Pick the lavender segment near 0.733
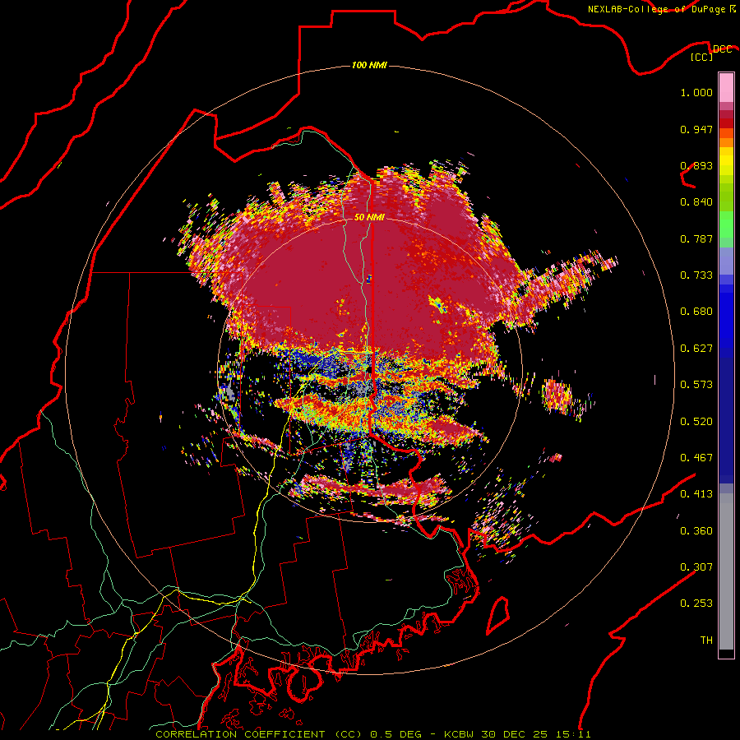Screen dimensions: 740x740 point(726,261)
